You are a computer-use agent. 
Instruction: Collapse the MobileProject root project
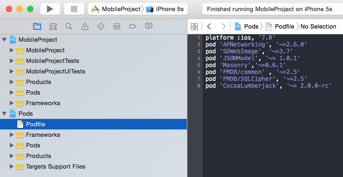coord(4,40)
